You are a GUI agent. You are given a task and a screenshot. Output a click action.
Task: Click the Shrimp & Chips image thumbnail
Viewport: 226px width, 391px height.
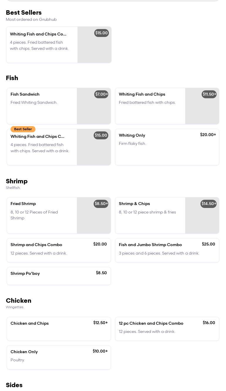202,220
